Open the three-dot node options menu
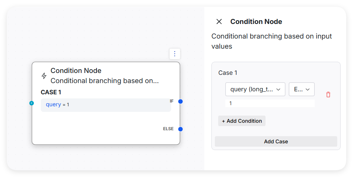The height and width of the screenshot is (177, 353). click(175, 54)
